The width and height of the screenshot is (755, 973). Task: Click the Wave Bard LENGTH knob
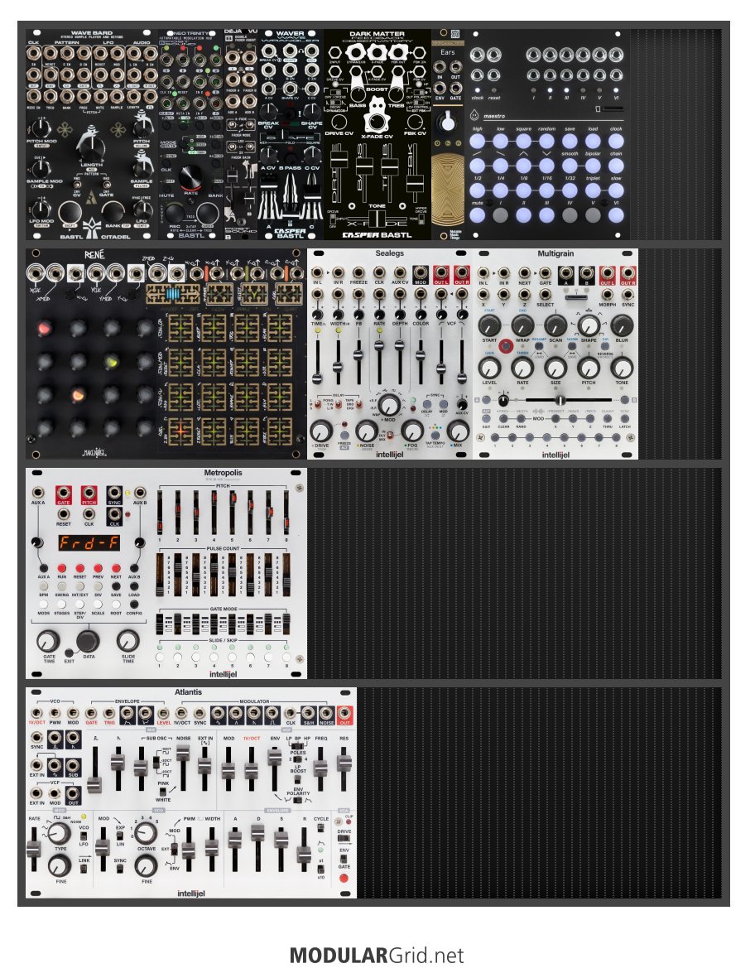pos(91,149)
